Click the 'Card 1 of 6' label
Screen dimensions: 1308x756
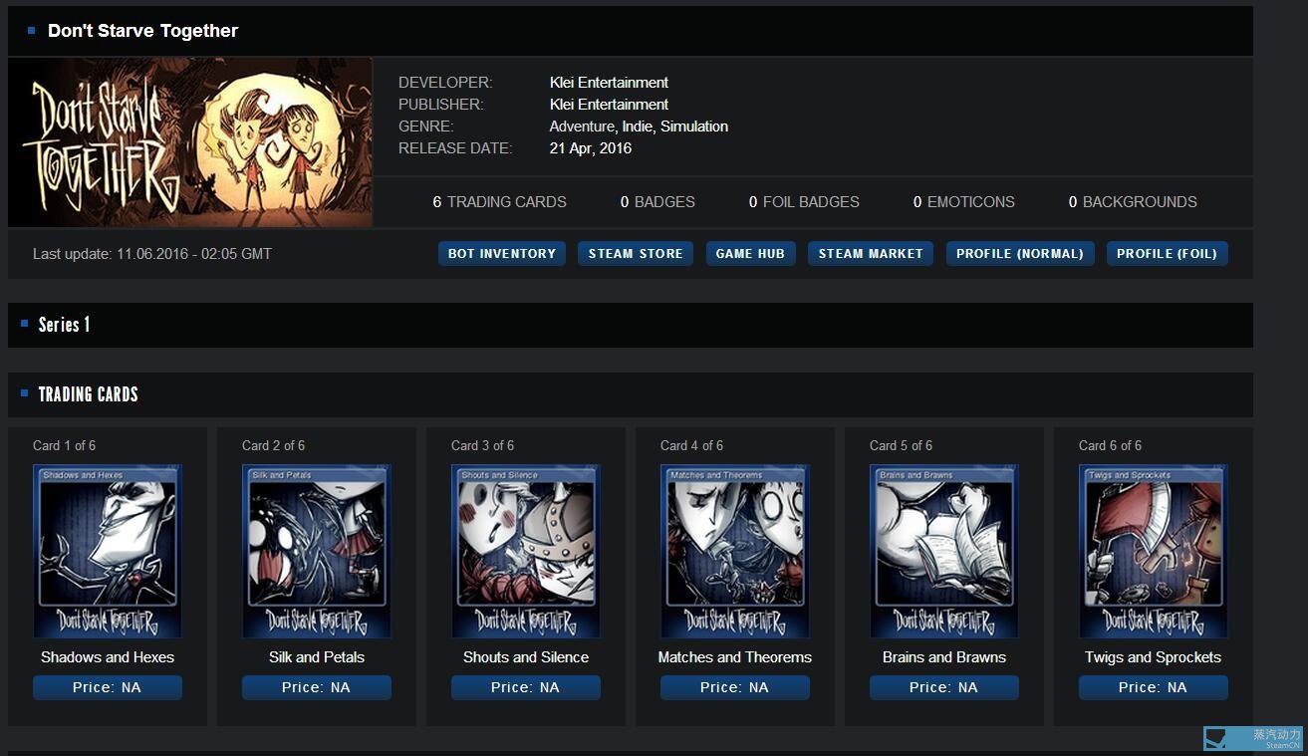tap(65, 445)
